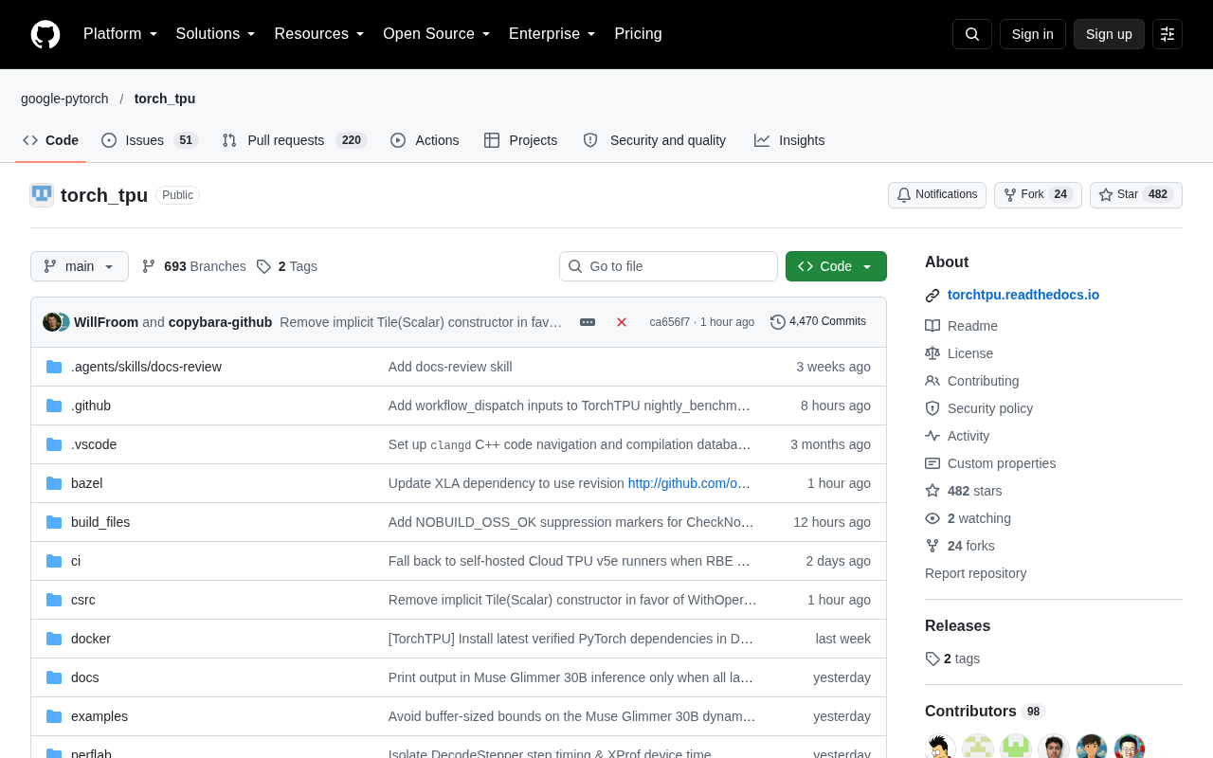The width and height of the screenshot is (1213, 758).
Task: Open the 2 Tags link beside branches
Action: (287, 266)
